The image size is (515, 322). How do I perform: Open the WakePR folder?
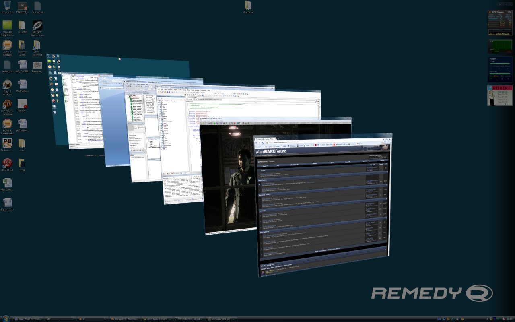click(22, 26)
